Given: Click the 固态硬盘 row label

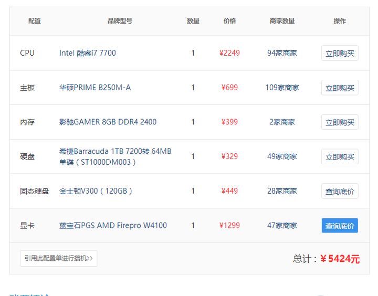Looking at the screenshot, I should click(x=35, y=191).
